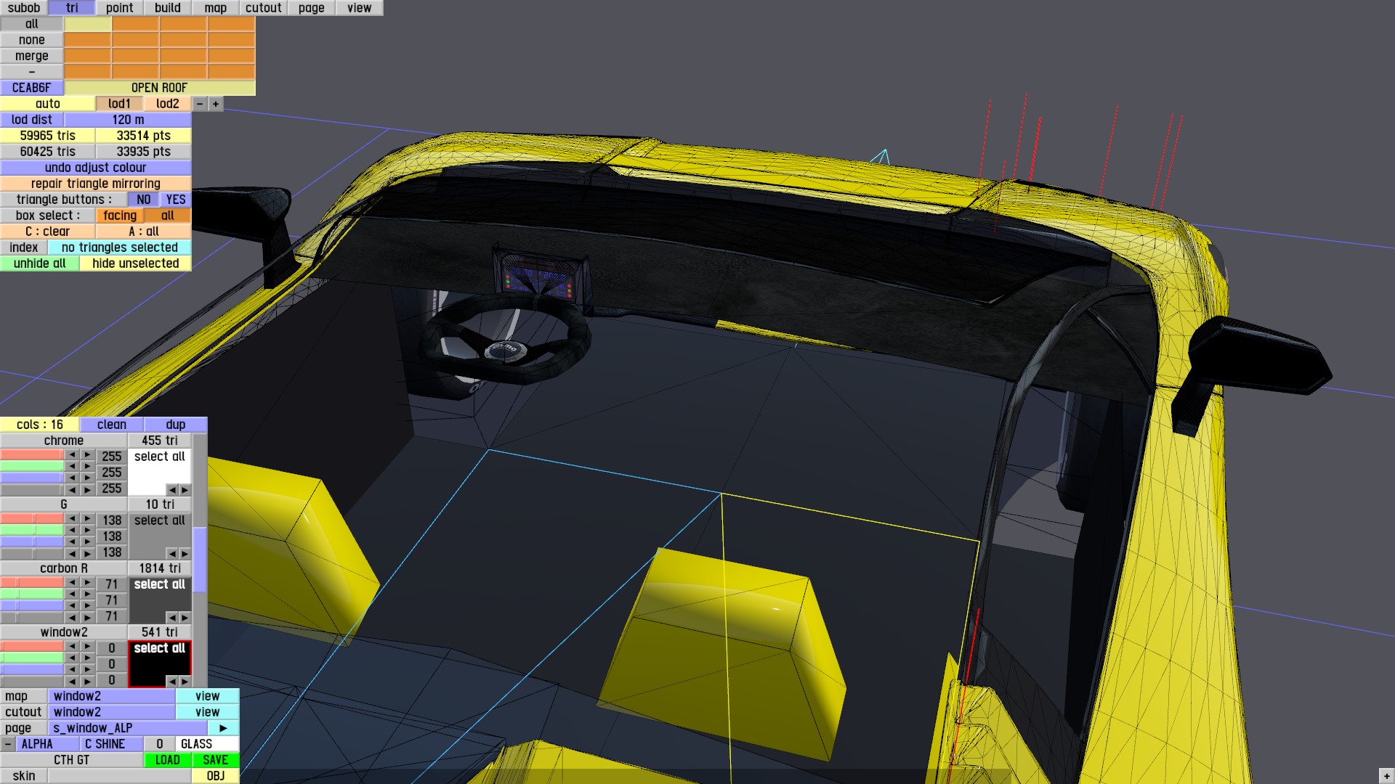Image resolution: width=1395 pixels, height=784 pixels.
Task: Click the red slider of carbon R
Action: click(x=32, y=583)
